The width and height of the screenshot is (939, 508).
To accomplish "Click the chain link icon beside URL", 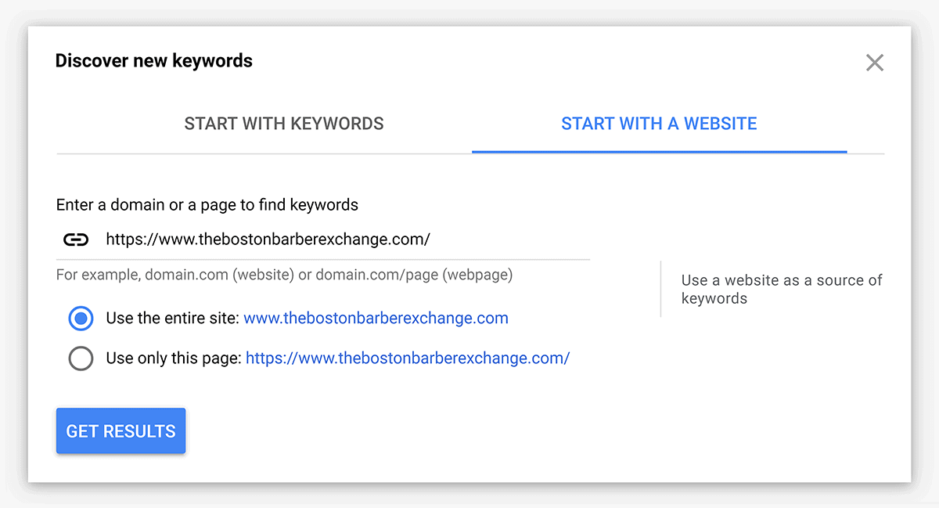I will pyautogui.click(x=76, y=240).
